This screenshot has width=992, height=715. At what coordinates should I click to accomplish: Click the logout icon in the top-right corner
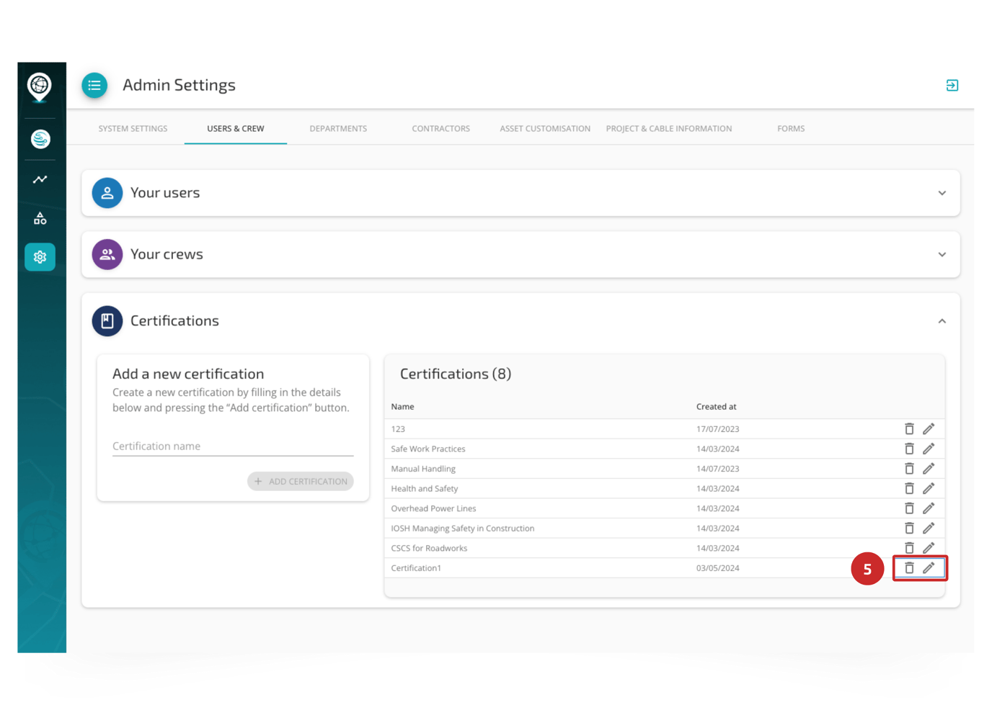952,85
